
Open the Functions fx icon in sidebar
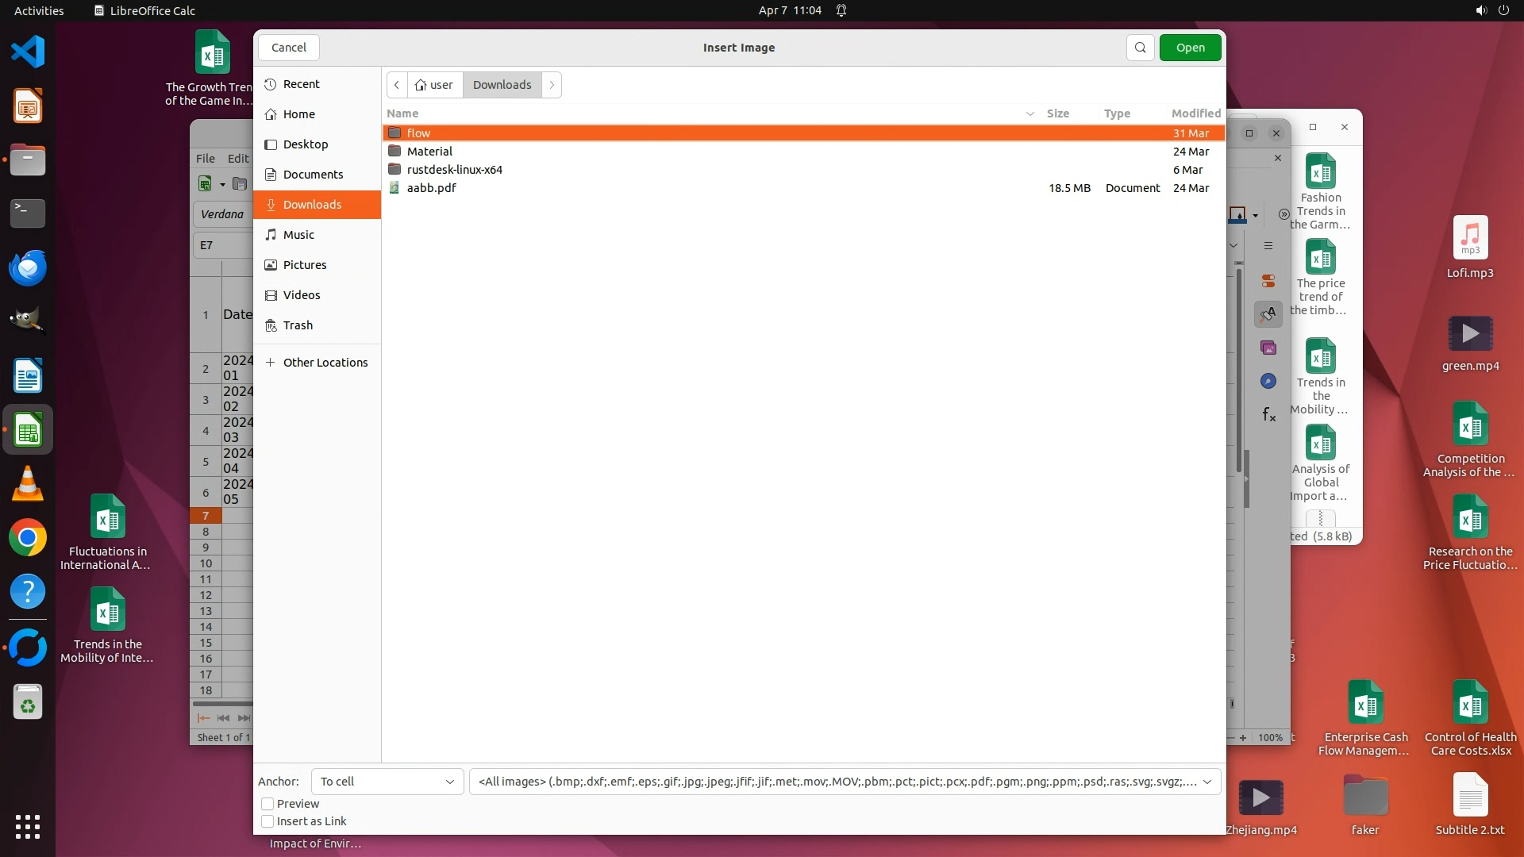tap(1268, 414)
